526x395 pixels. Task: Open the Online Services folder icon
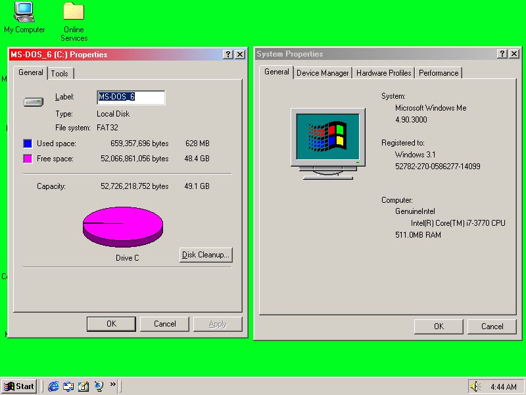click(x=74, y=22)
